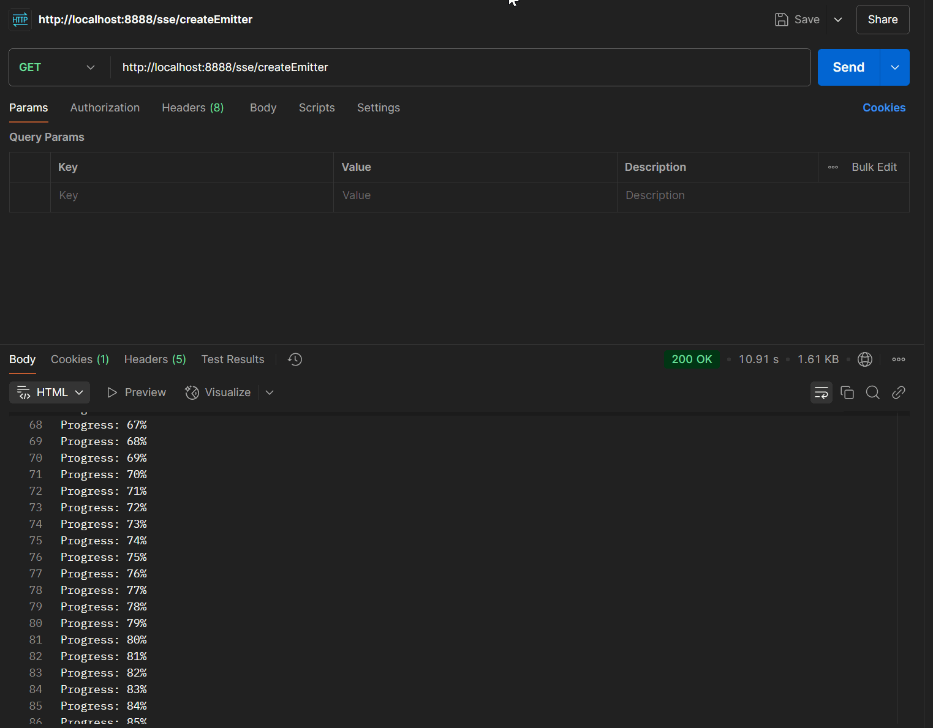Open query params options ellipsis icon

833,167
